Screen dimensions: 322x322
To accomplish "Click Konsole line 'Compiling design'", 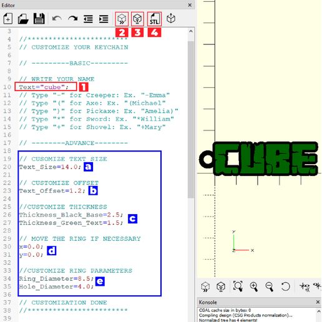I will click(245, 315).
